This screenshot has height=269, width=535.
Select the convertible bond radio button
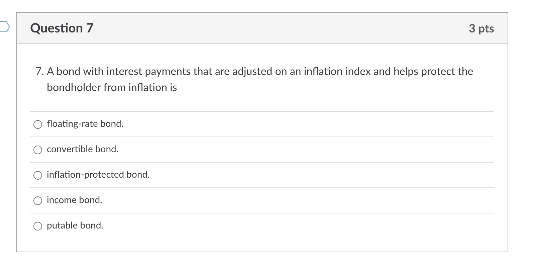pyautogui.click(x=38, y=150)
